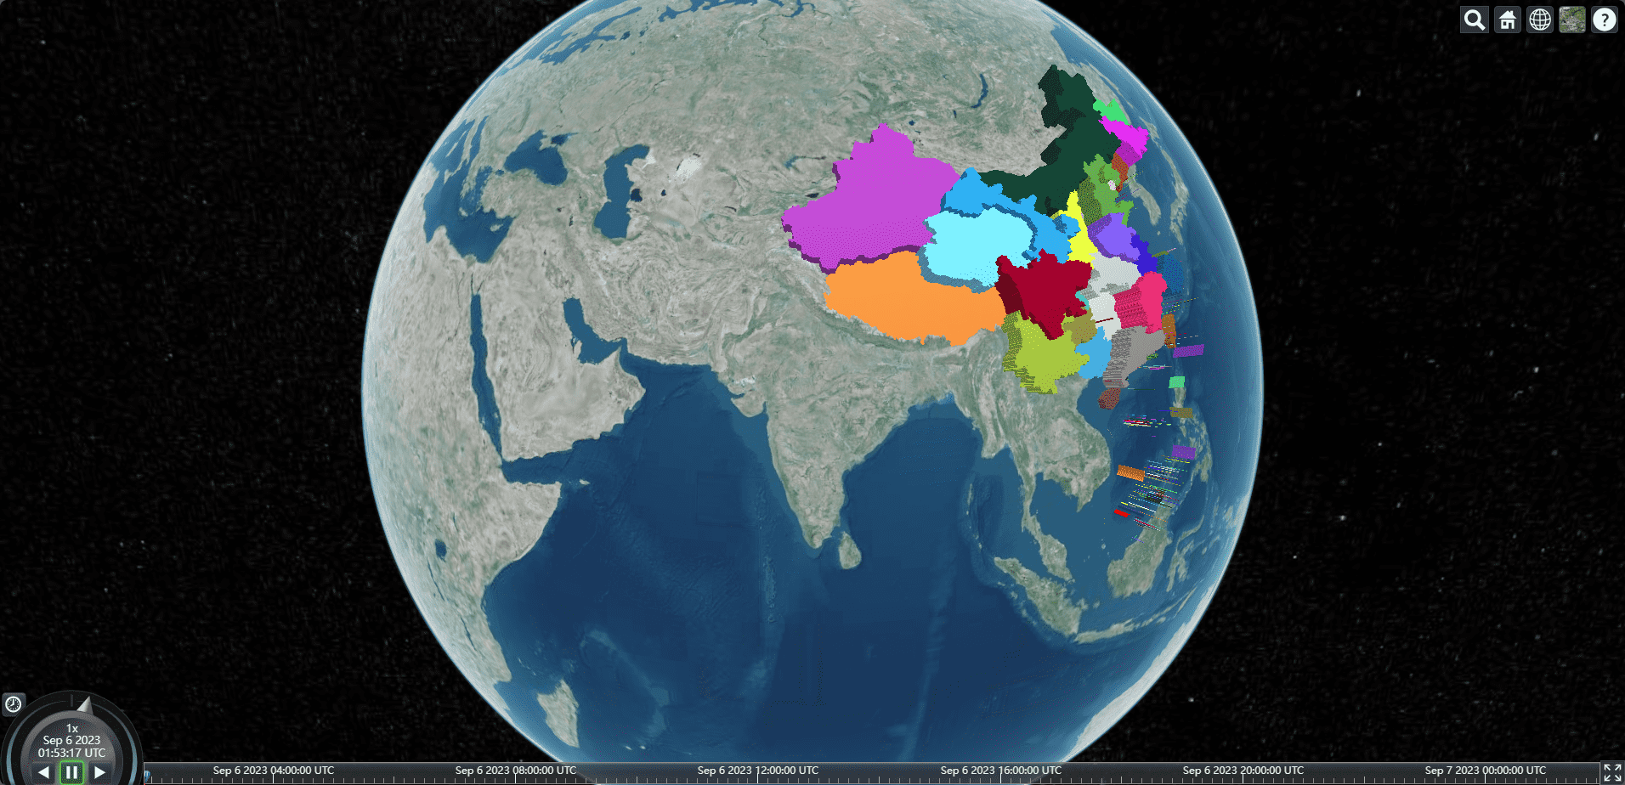This screenshot has width=1625, height=785.
Task: Open the geocoder search tool
Action: point(1475,20)
